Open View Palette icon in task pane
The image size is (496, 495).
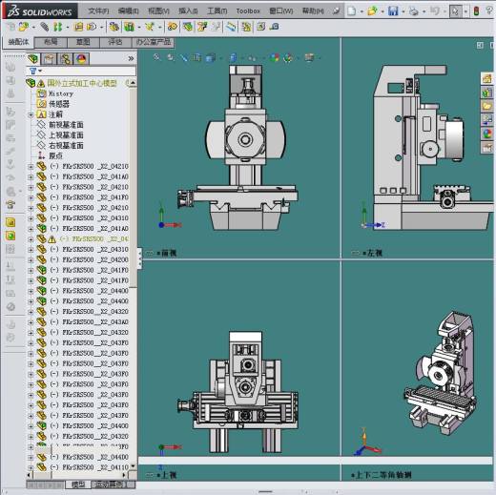(487, 120)
